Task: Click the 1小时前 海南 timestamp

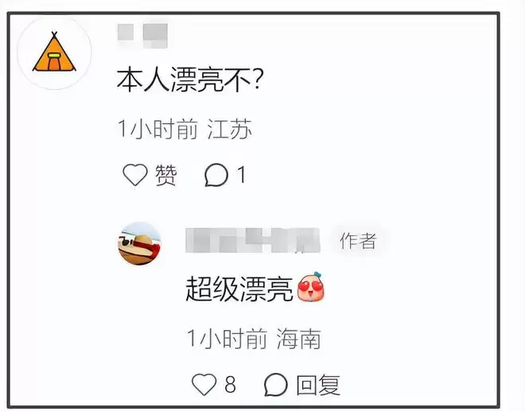Action: point(254,339)
